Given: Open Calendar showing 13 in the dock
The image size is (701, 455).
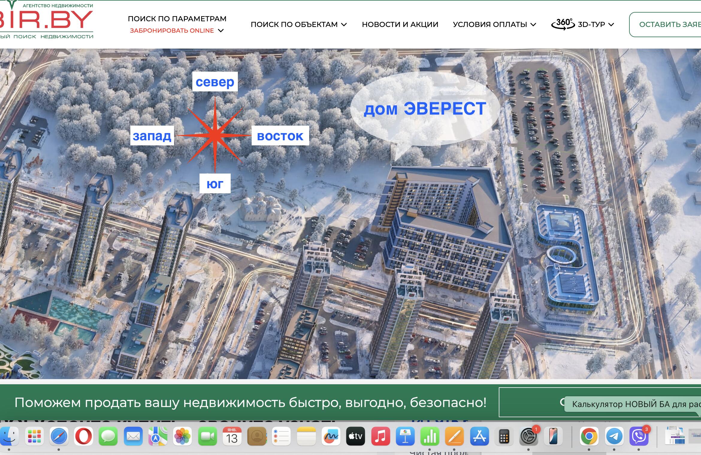Looking at the screenshot, I should tap(232, 436).
